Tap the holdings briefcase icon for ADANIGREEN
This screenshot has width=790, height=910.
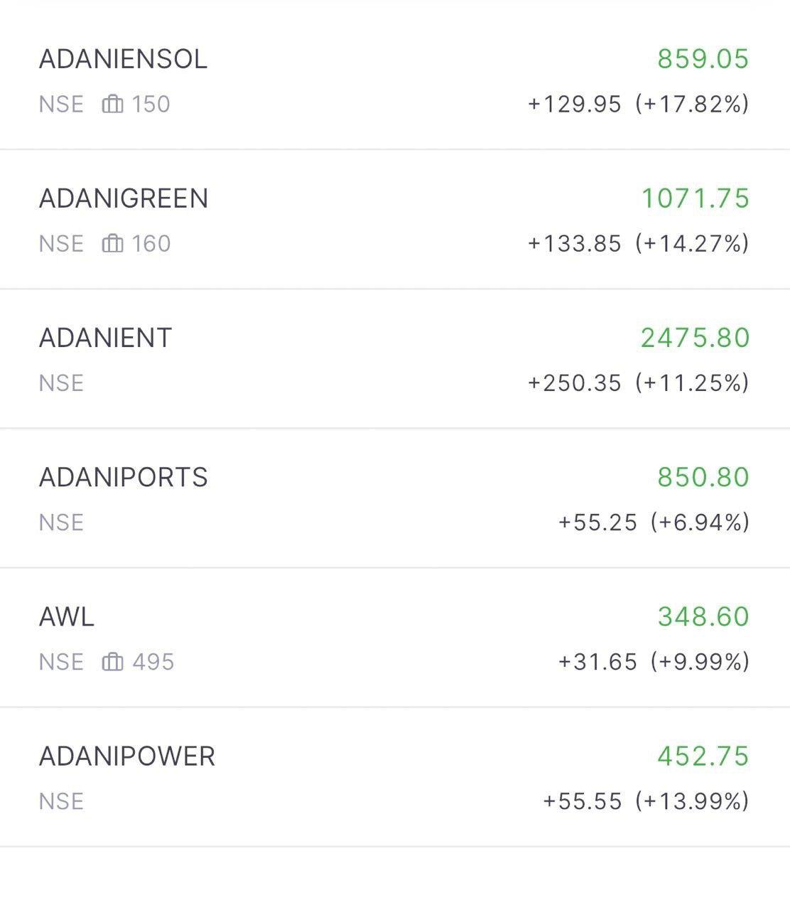pyautogui.click(x=112, y=244)
